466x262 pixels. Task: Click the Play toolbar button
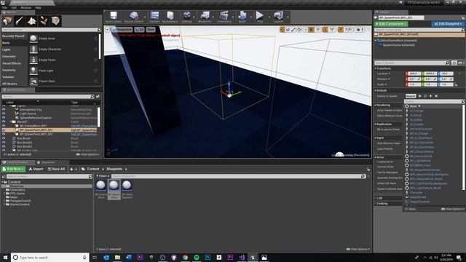point(260,17)
